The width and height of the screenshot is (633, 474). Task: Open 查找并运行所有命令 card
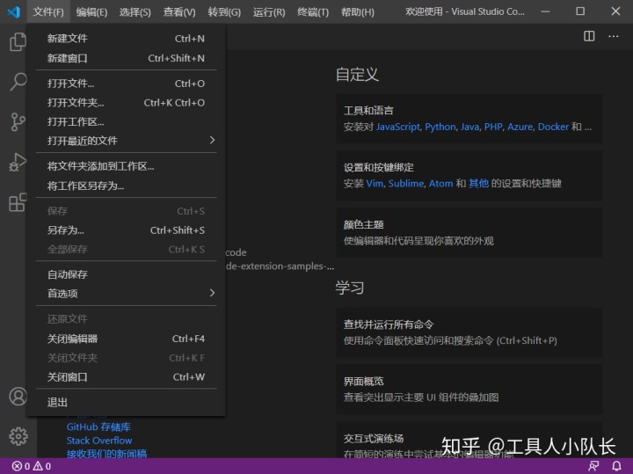[x=469, y=332]
